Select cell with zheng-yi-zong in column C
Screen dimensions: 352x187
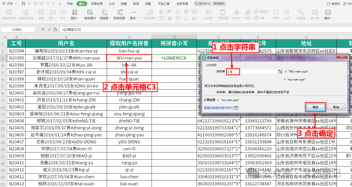click(129, 128)
